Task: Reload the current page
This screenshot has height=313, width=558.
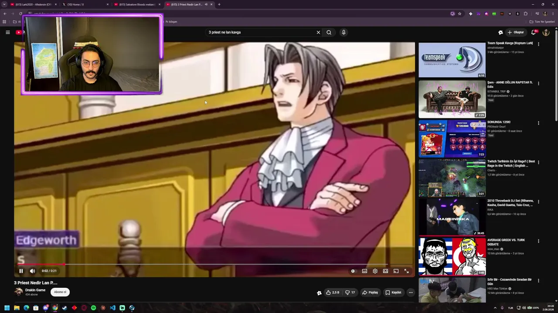Action: [20, 13]
